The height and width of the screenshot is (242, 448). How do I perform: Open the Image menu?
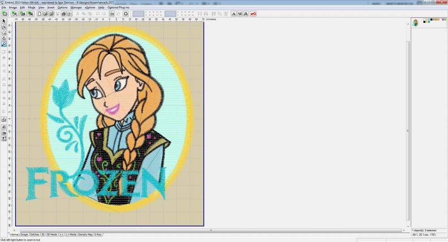(13, 8)
